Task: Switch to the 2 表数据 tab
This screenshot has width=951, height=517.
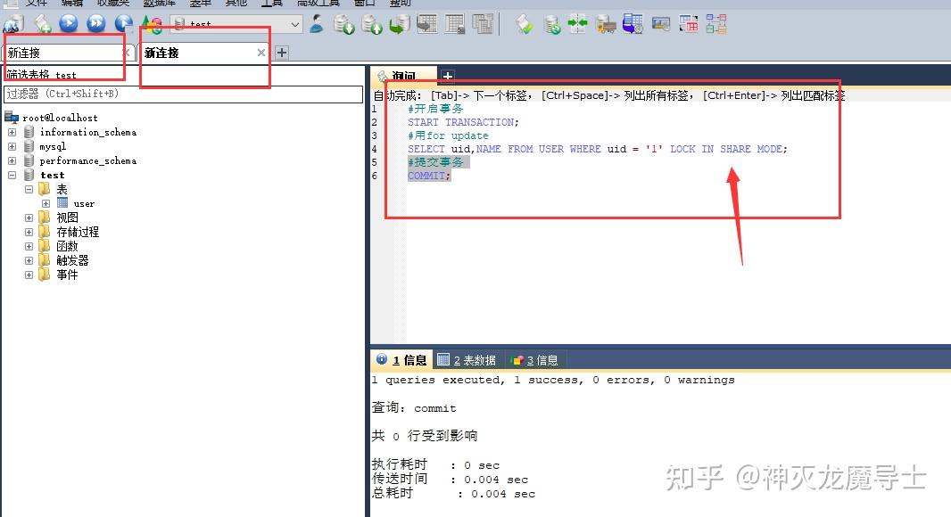Action: coord(467,359)
